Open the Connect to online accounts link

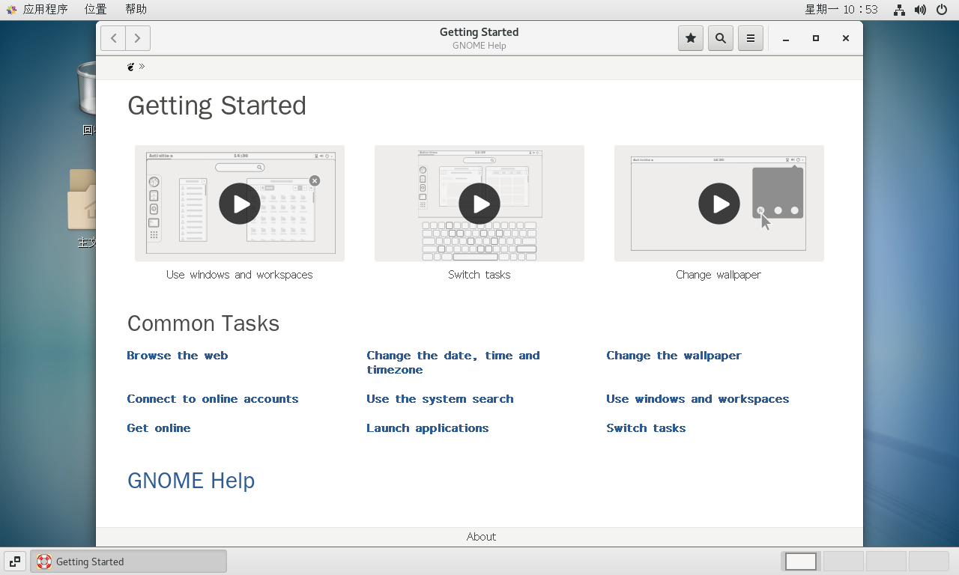coord(213,399)
